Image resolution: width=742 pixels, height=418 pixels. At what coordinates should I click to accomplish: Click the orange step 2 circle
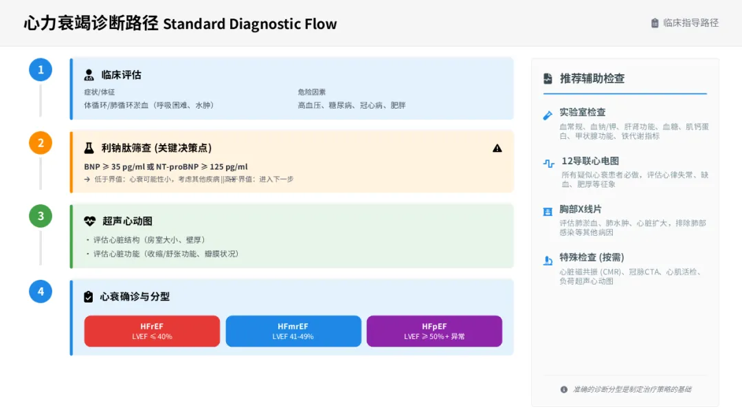pyautogui.click(x=41, y=143)
